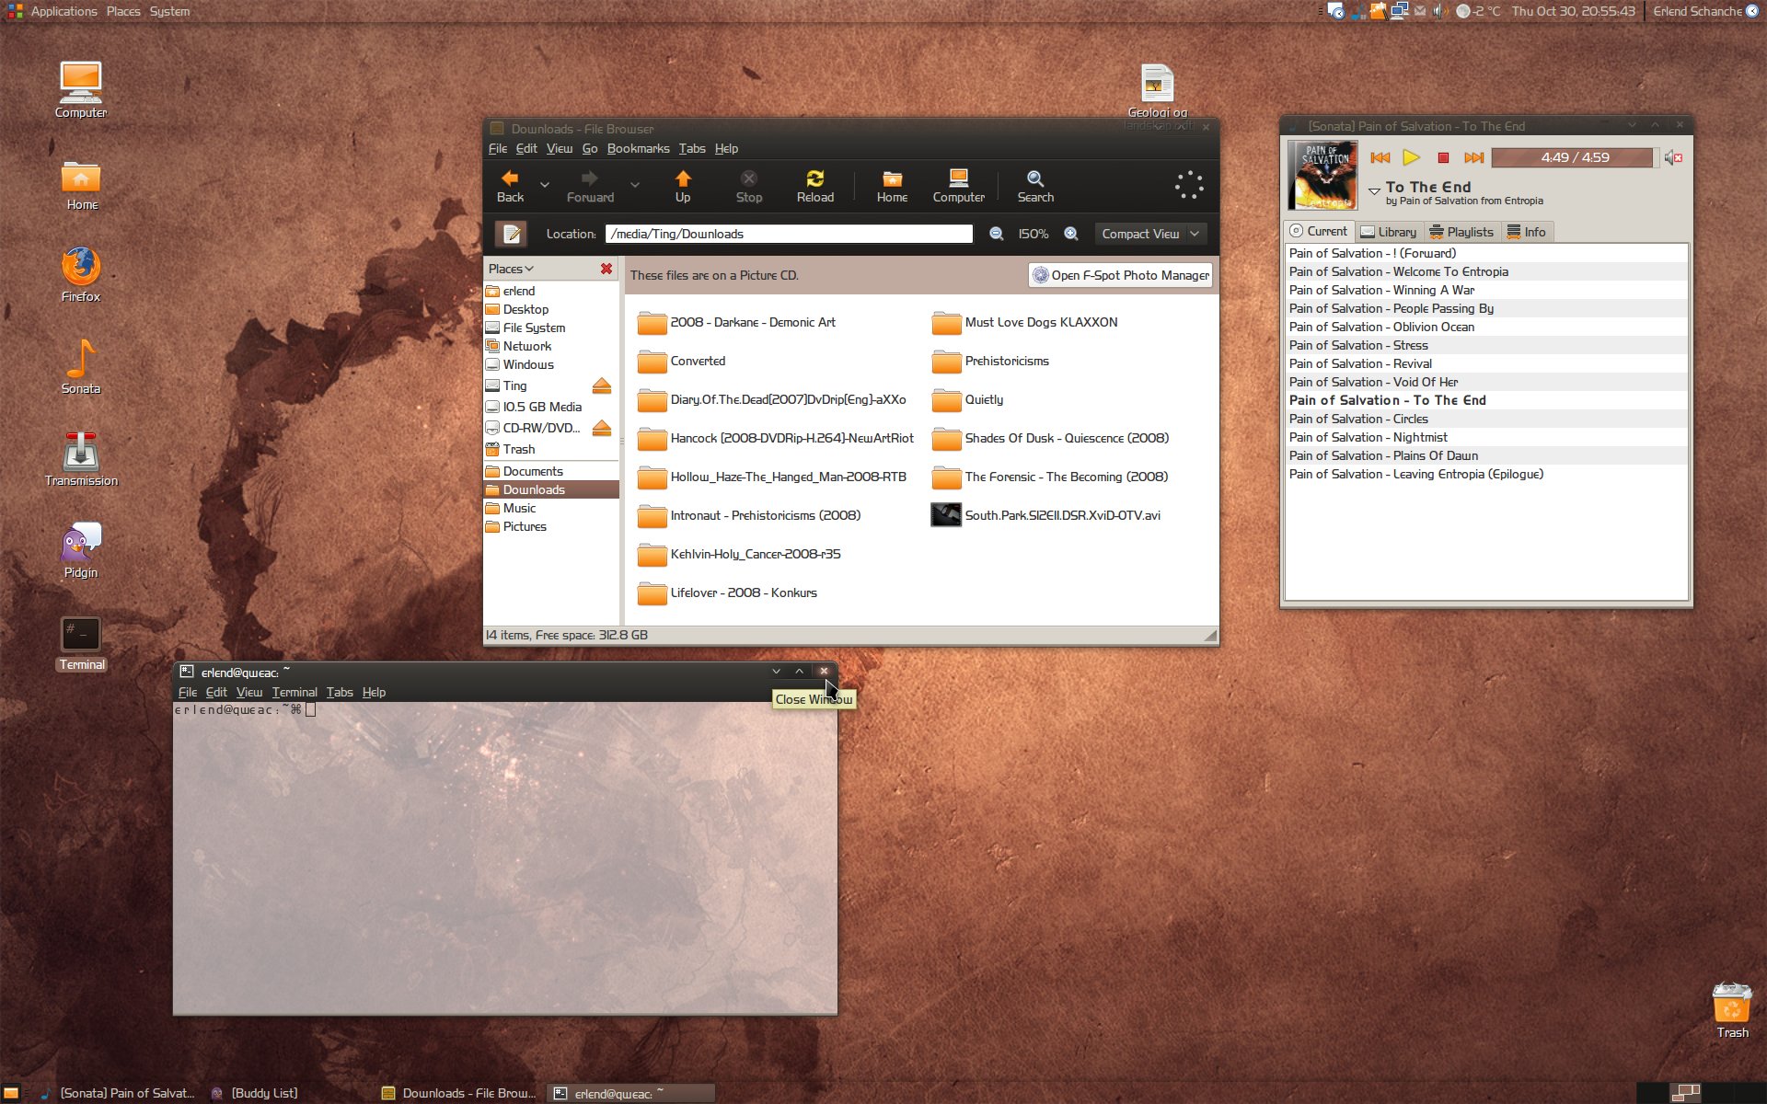Open Pidgin desktop icon

pyautogui.click(x=81, y=550)
